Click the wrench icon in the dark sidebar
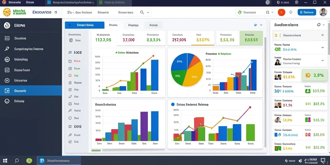 [7, 49]
